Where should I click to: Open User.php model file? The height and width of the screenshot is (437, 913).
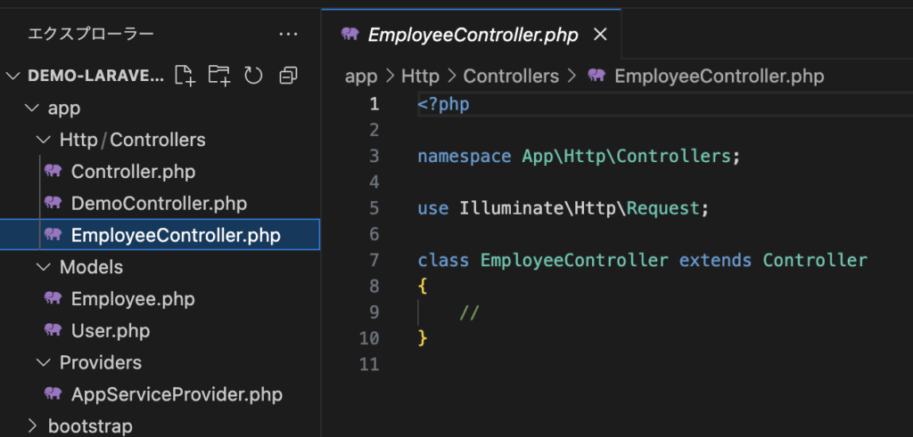[111, 331]
